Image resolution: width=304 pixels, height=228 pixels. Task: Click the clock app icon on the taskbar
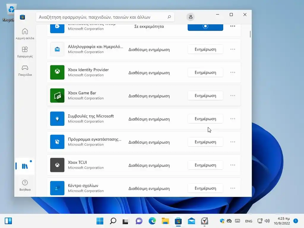coord(205,221)
